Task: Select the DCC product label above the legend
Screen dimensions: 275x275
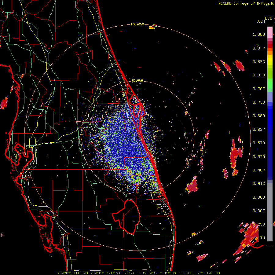Action: pyautogui.click(x=269, y=18)
